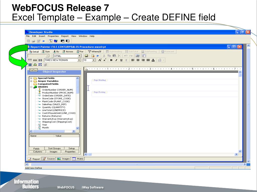Click the Save disk icon

(x=86, y=56)
